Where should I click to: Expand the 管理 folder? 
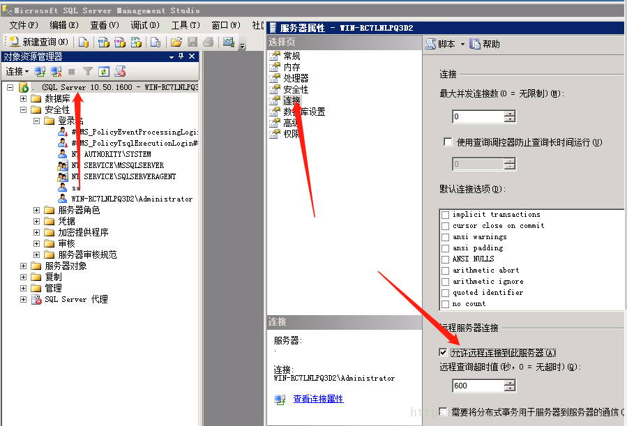click(24, 289)
